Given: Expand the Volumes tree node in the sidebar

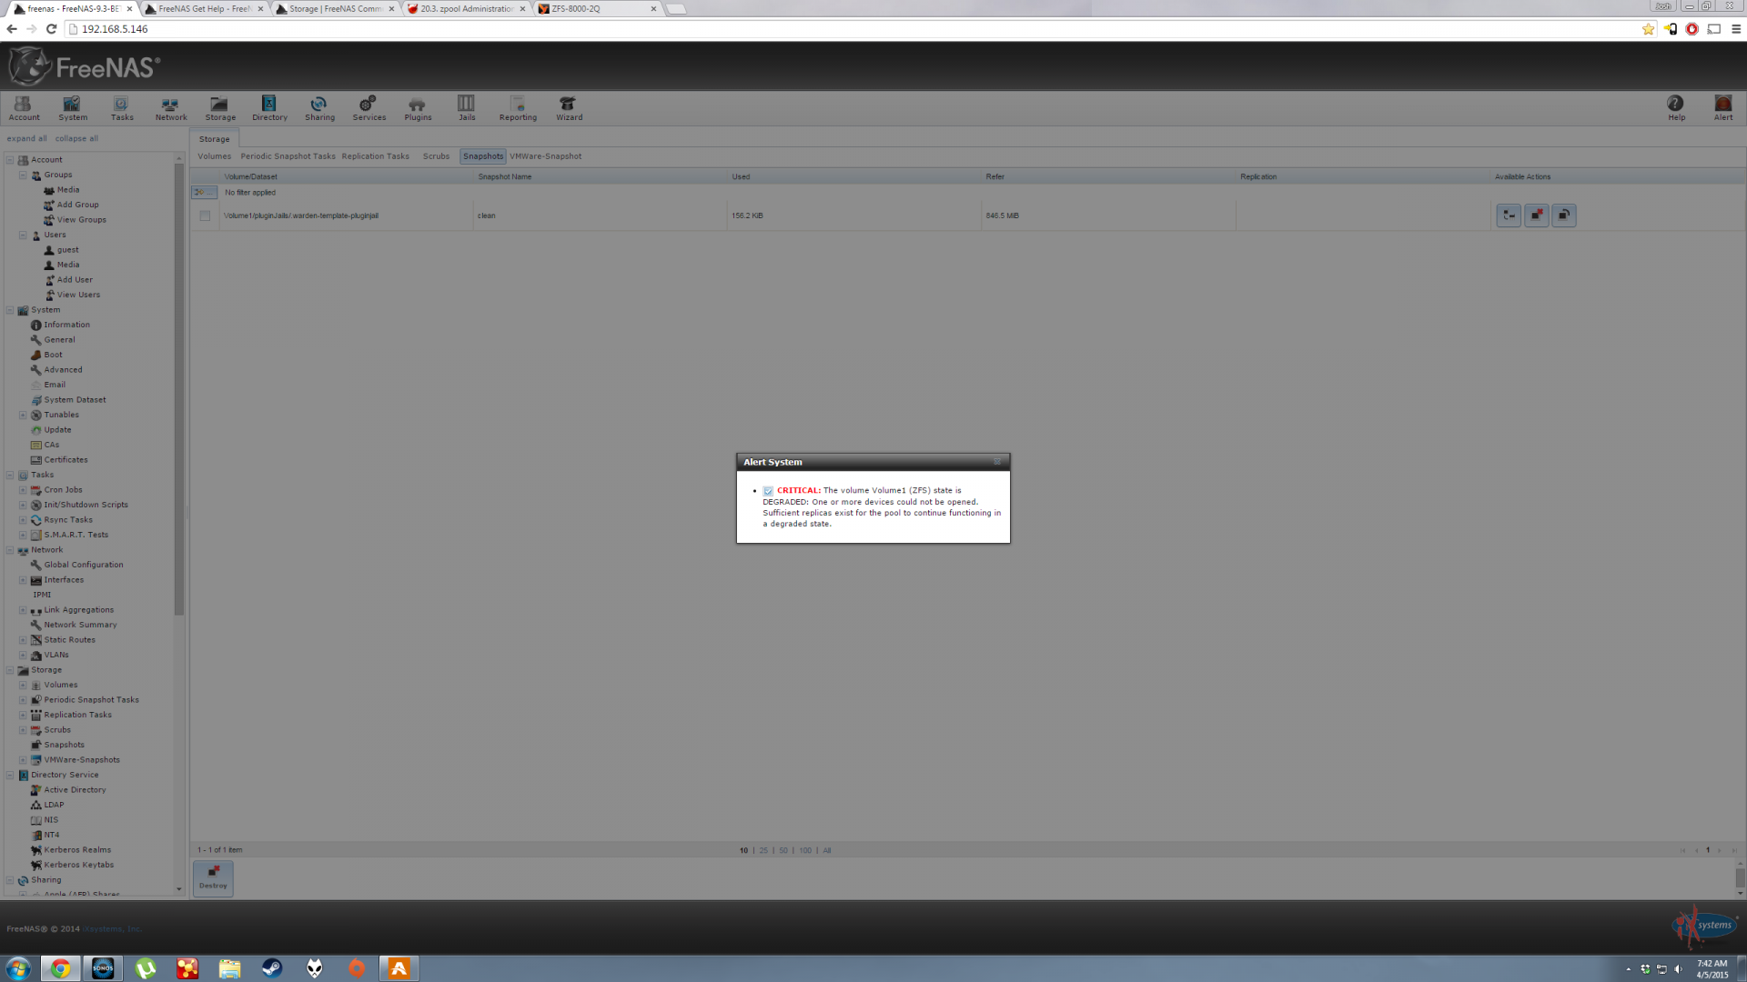Looking at the screenshot, I should click(23, 686).
